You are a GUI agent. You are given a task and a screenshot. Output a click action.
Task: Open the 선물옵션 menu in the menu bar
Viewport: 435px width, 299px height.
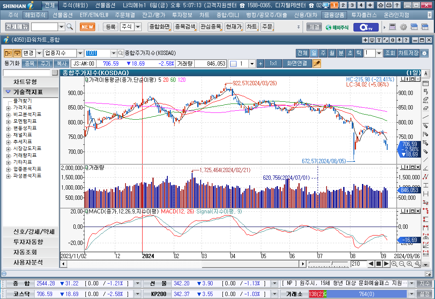point(62,15)
